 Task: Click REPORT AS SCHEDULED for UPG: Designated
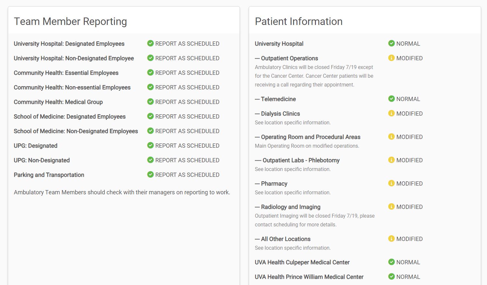point(187,146)
